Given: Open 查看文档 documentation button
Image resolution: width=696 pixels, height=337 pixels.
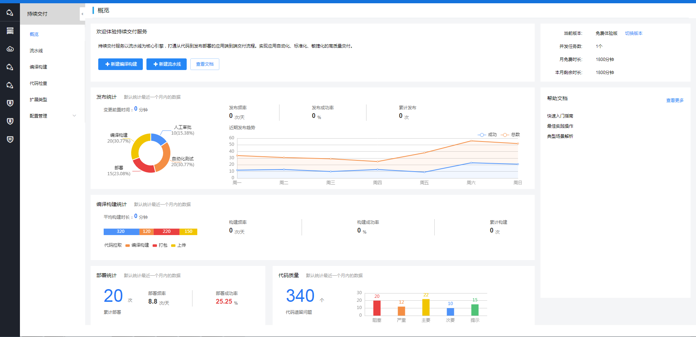Looking at the screenshot, I should (204, 64).
